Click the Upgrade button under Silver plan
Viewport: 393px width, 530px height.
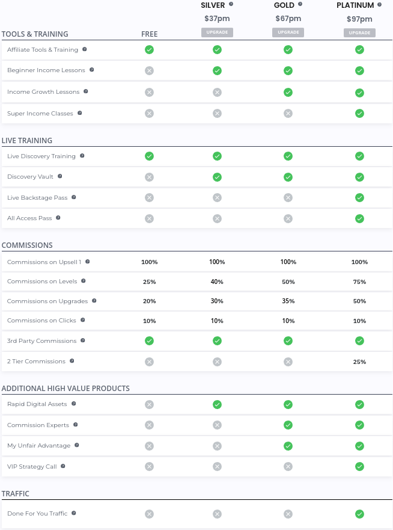[217, 32]
